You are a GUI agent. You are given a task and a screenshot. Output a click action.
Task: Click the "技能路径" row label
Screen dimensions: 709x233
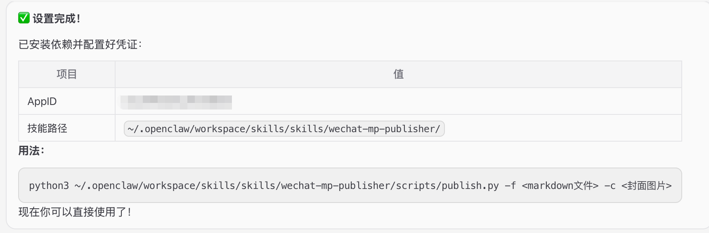[x=47, y=128]
